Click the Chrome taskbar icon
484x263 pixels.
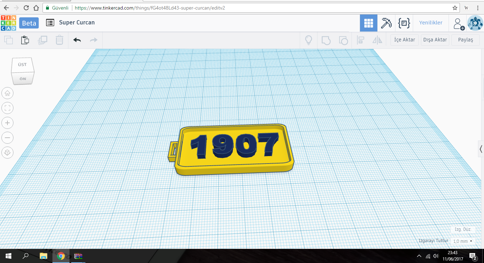tap(61, 256)
